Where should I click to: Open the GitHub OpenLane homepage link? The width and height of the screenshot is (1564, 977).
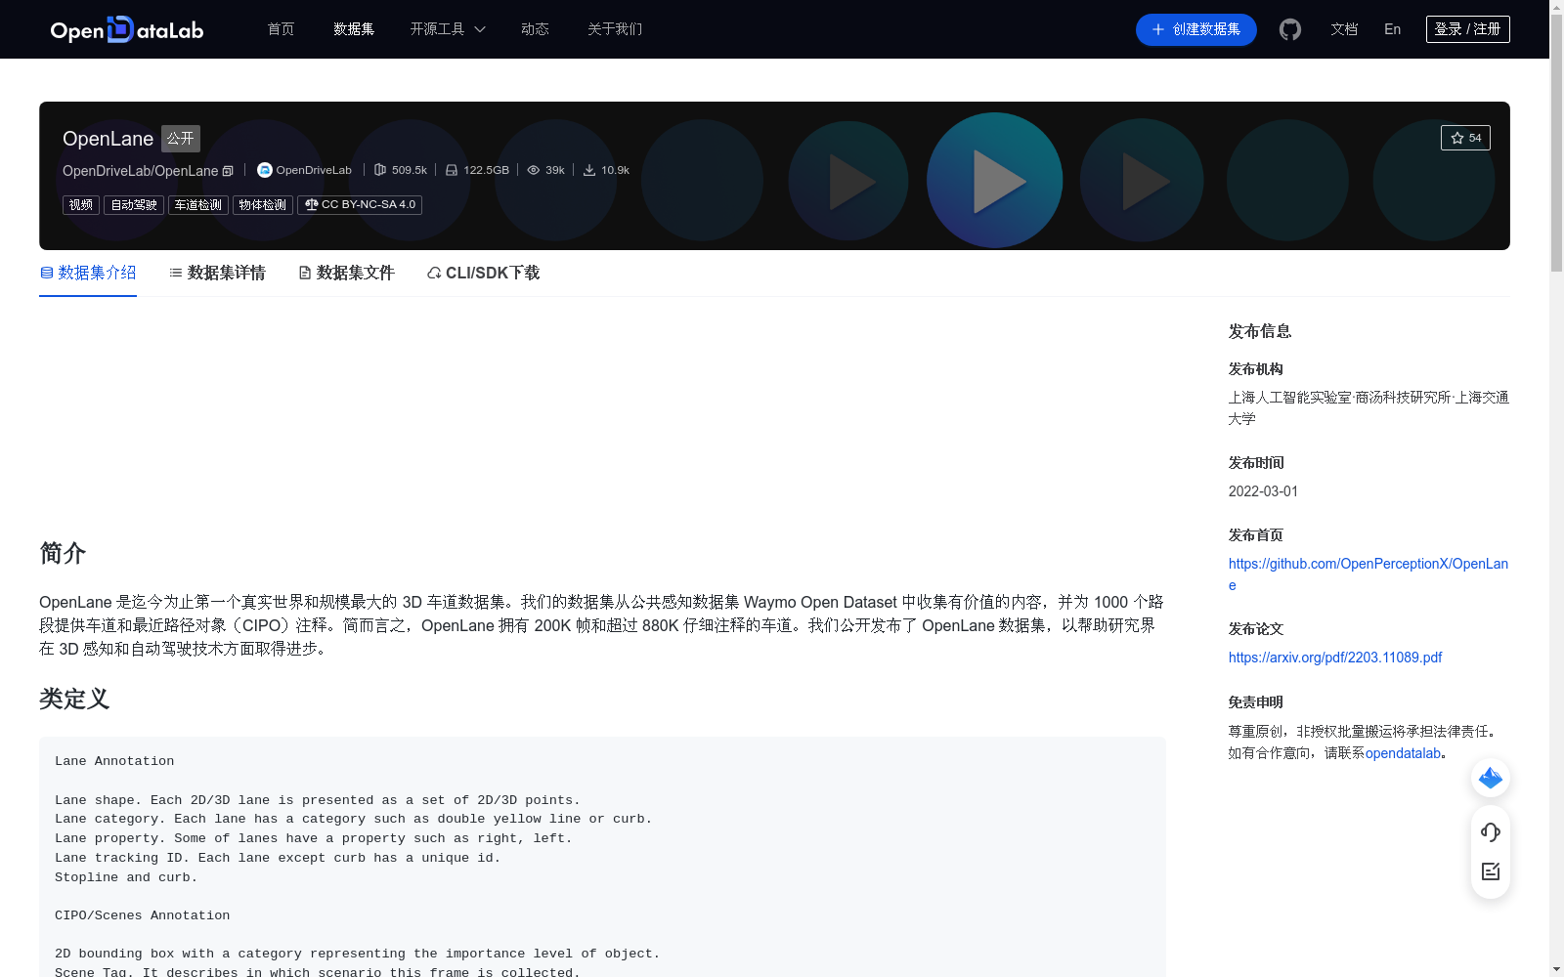click(x=1368, y=574)
